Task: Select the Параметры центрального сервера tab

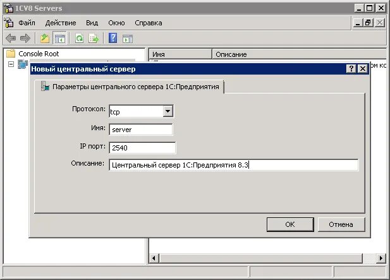Action: [x=130, y=87]
